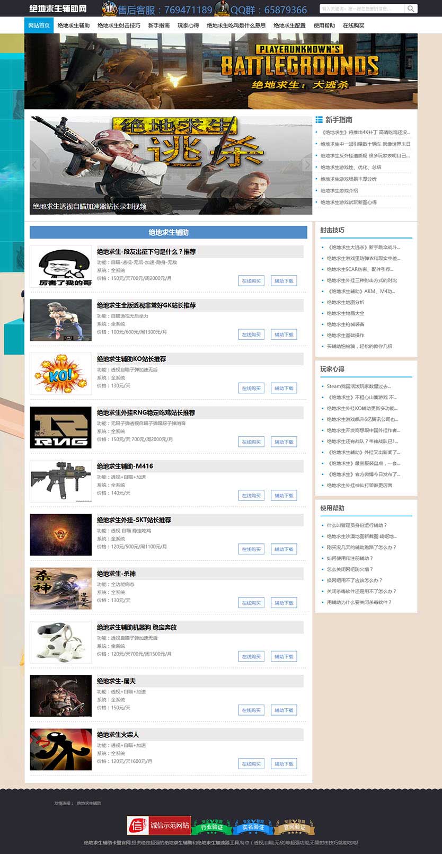Screen dimensions: 442x854
Task: Click 在线购买 for 段友出征 product
Action: click(x=251, y=281)
